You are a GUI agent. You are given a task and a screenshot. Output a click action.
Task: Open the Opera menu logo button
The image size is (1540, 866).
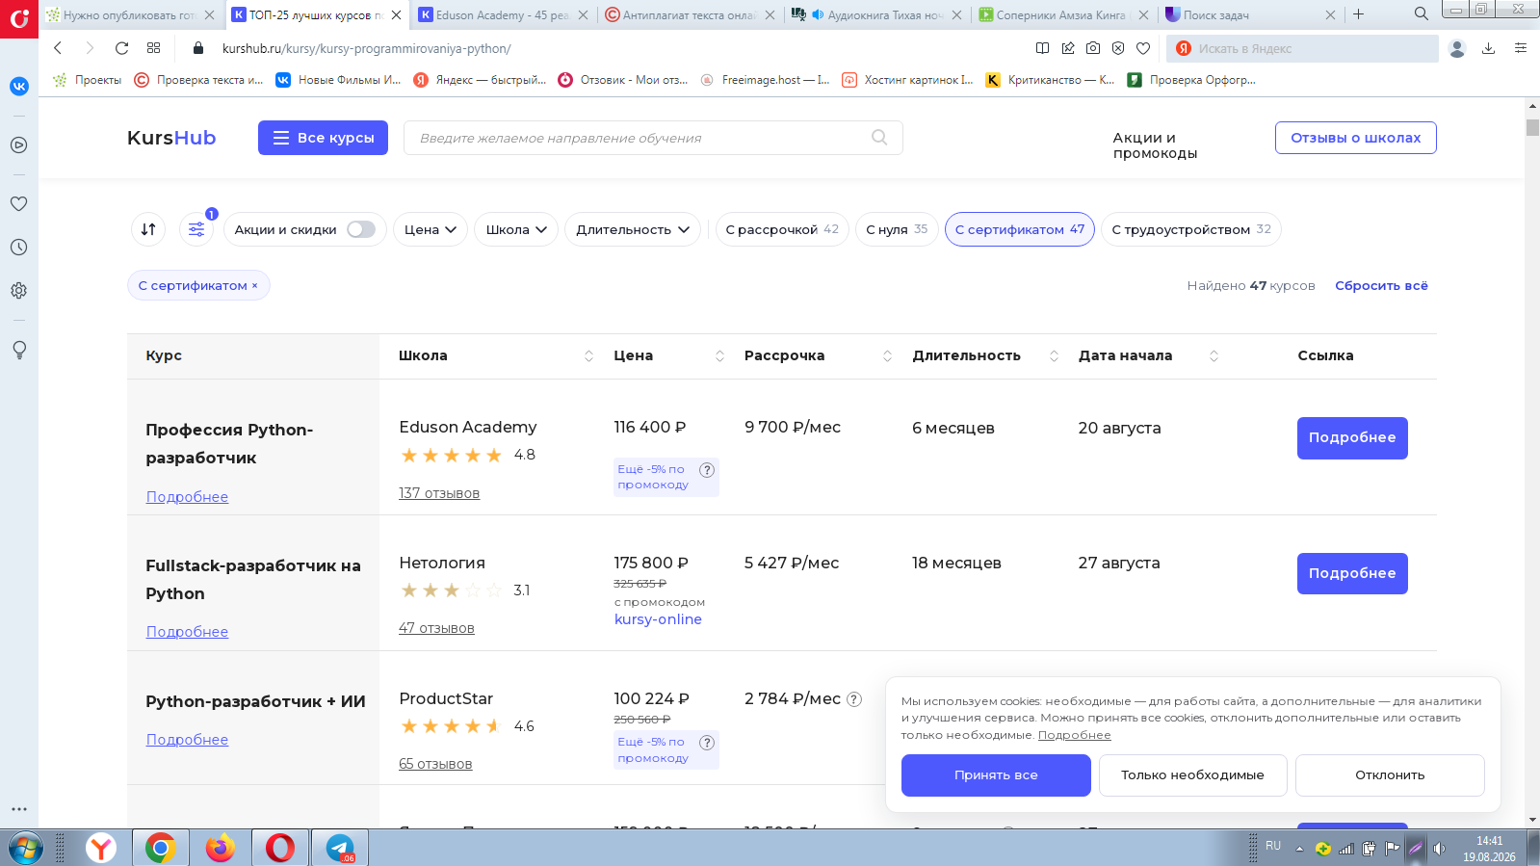point(19,18)
